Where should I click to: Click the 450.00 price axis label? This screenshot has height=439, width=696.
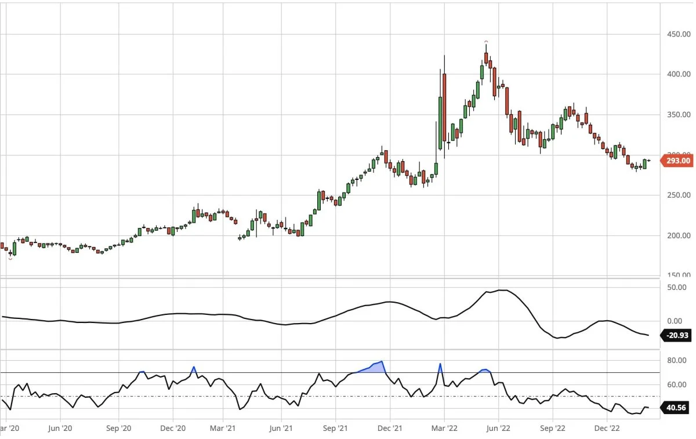[679, 34]
